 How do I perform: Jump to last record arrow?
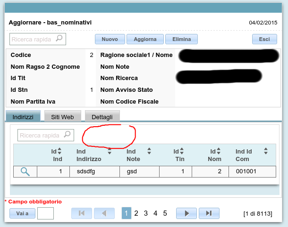pyautogui.click(x=209, y=213)
